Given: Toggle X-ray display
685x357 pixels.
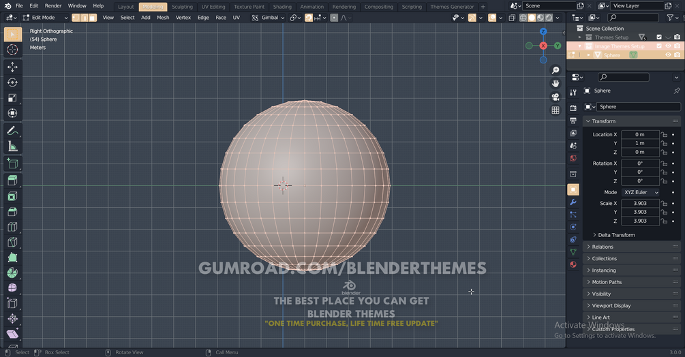Looking at the screenshot, I should [512, 18].
